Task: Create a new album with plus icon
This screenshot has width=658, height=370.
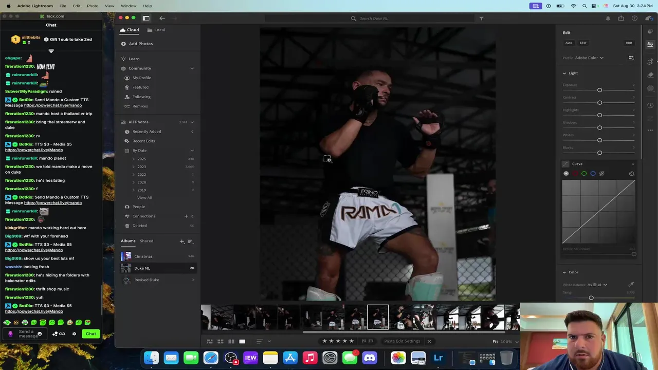Action: point(181,241)
